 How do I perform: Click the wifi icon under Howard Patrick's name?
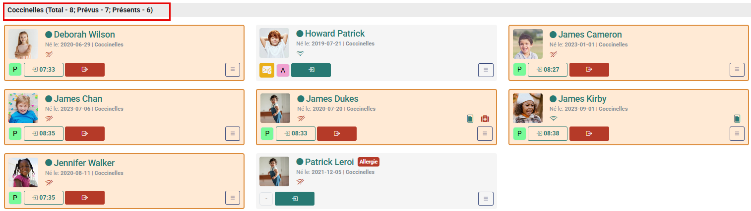(x=301, y=53)
